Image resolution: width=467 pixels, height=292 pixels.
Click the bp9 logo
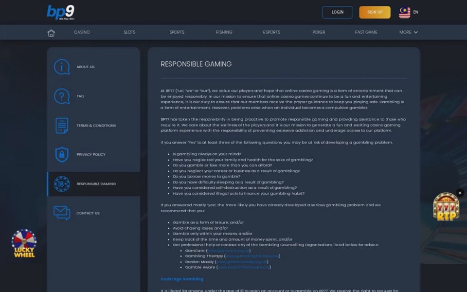[60, 13]
